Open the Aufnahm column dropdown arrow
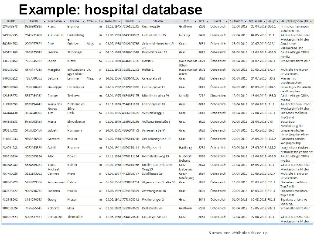The width and height of the screenshot is (314, 236). pos(246,21)
